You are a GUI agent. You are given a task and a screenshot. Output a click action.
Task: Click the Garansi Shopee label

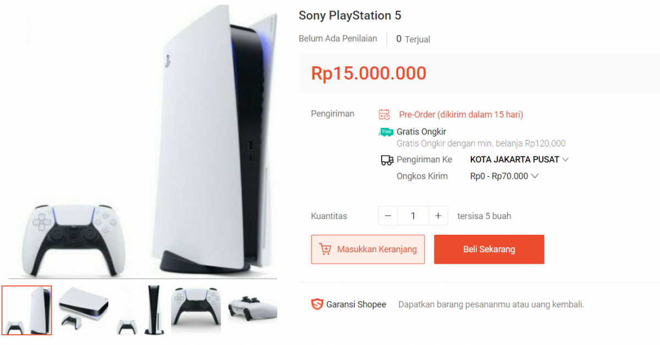(x=356, y=304)
